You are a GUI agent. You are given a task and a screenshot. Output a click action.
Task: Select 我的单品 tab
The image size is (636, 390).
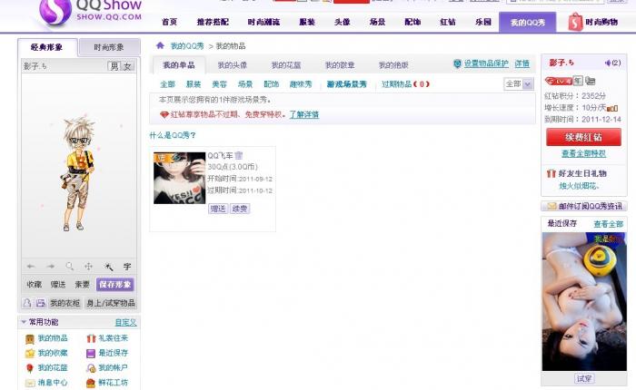(179, 65)
